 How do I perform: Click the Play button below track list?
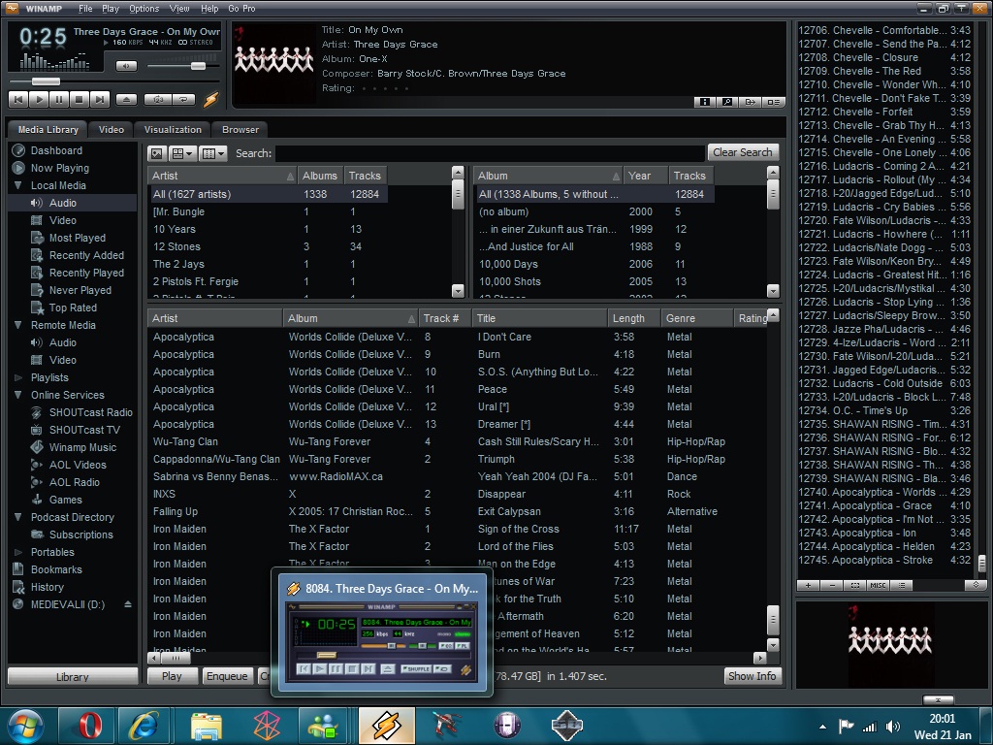[172, 676]
